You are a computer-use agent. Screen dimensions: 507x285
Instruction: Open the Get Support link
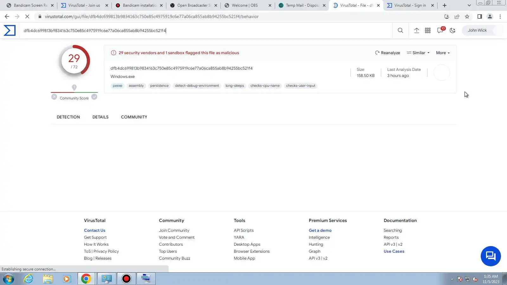pos(95,237)
